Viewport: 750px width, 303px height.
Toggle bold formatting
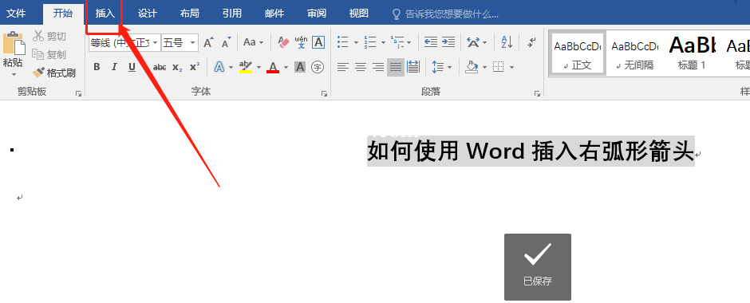point(97,67)
